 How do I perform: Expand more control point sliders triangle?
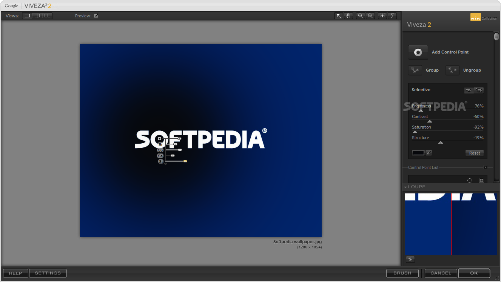point(165,164)
